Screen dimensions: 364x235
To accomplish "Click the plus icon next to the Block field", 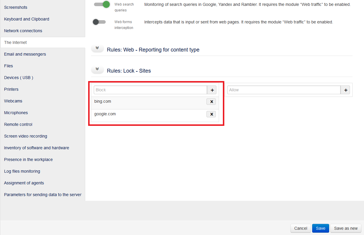I will pyautogui.click(x=212, y=90).
